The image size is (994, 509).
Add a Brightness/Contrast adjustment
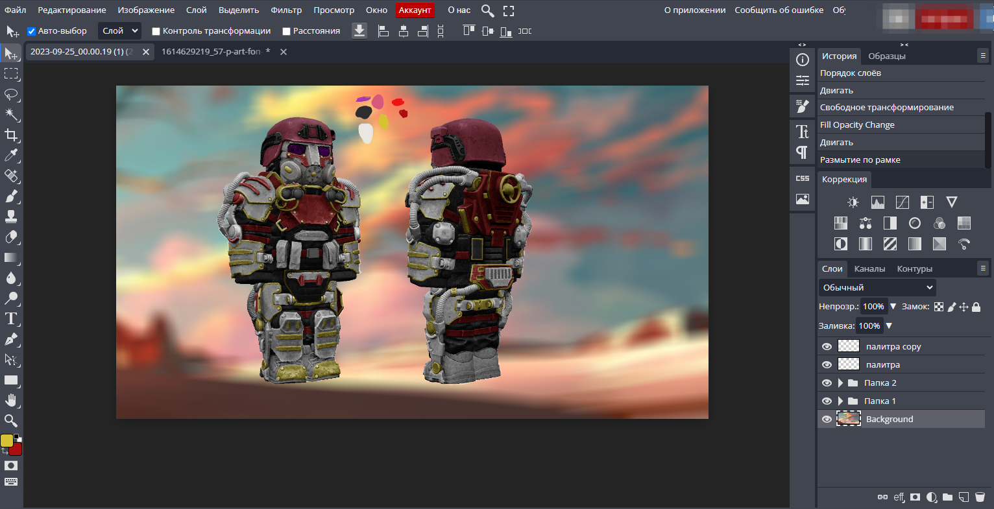coord(853,202)
